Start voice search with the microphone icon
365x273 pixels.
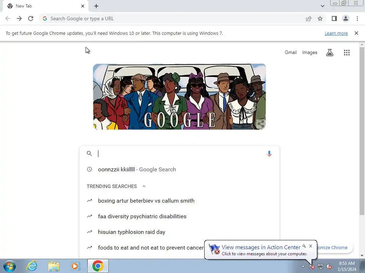[269, 154]
